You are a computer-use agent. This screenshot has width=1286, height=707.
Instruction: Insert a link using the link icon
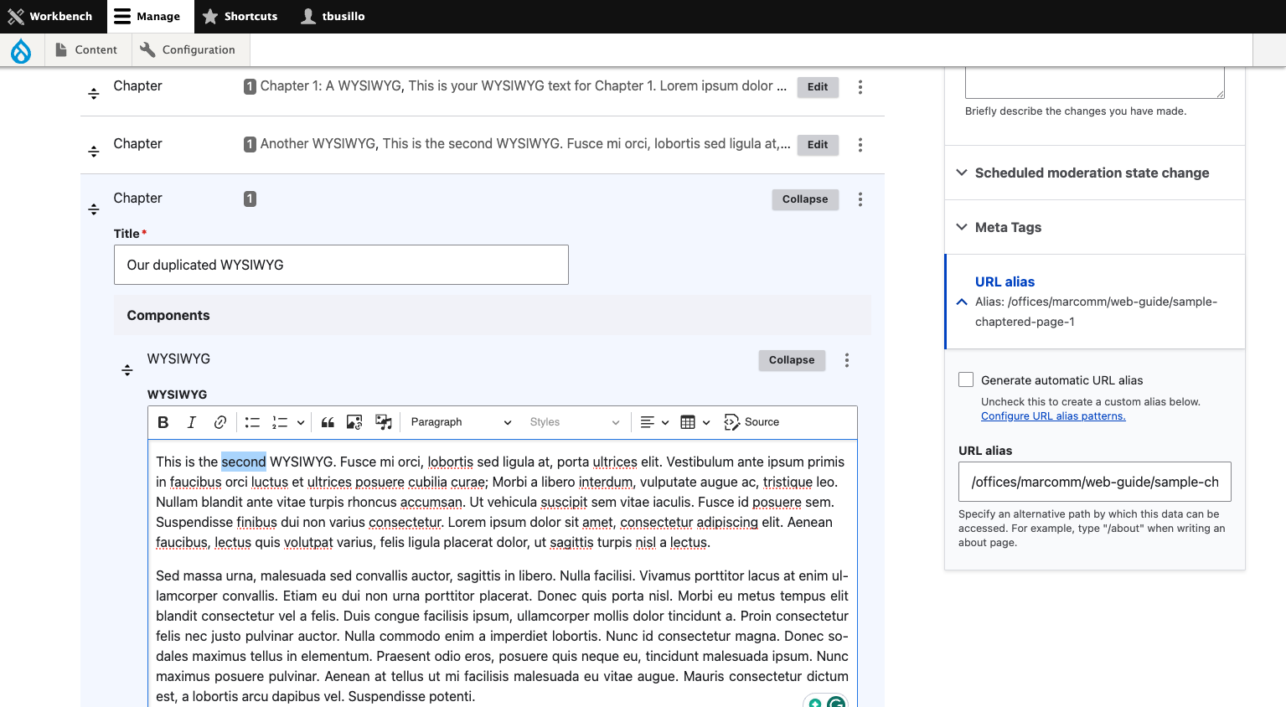click(219, 422)
